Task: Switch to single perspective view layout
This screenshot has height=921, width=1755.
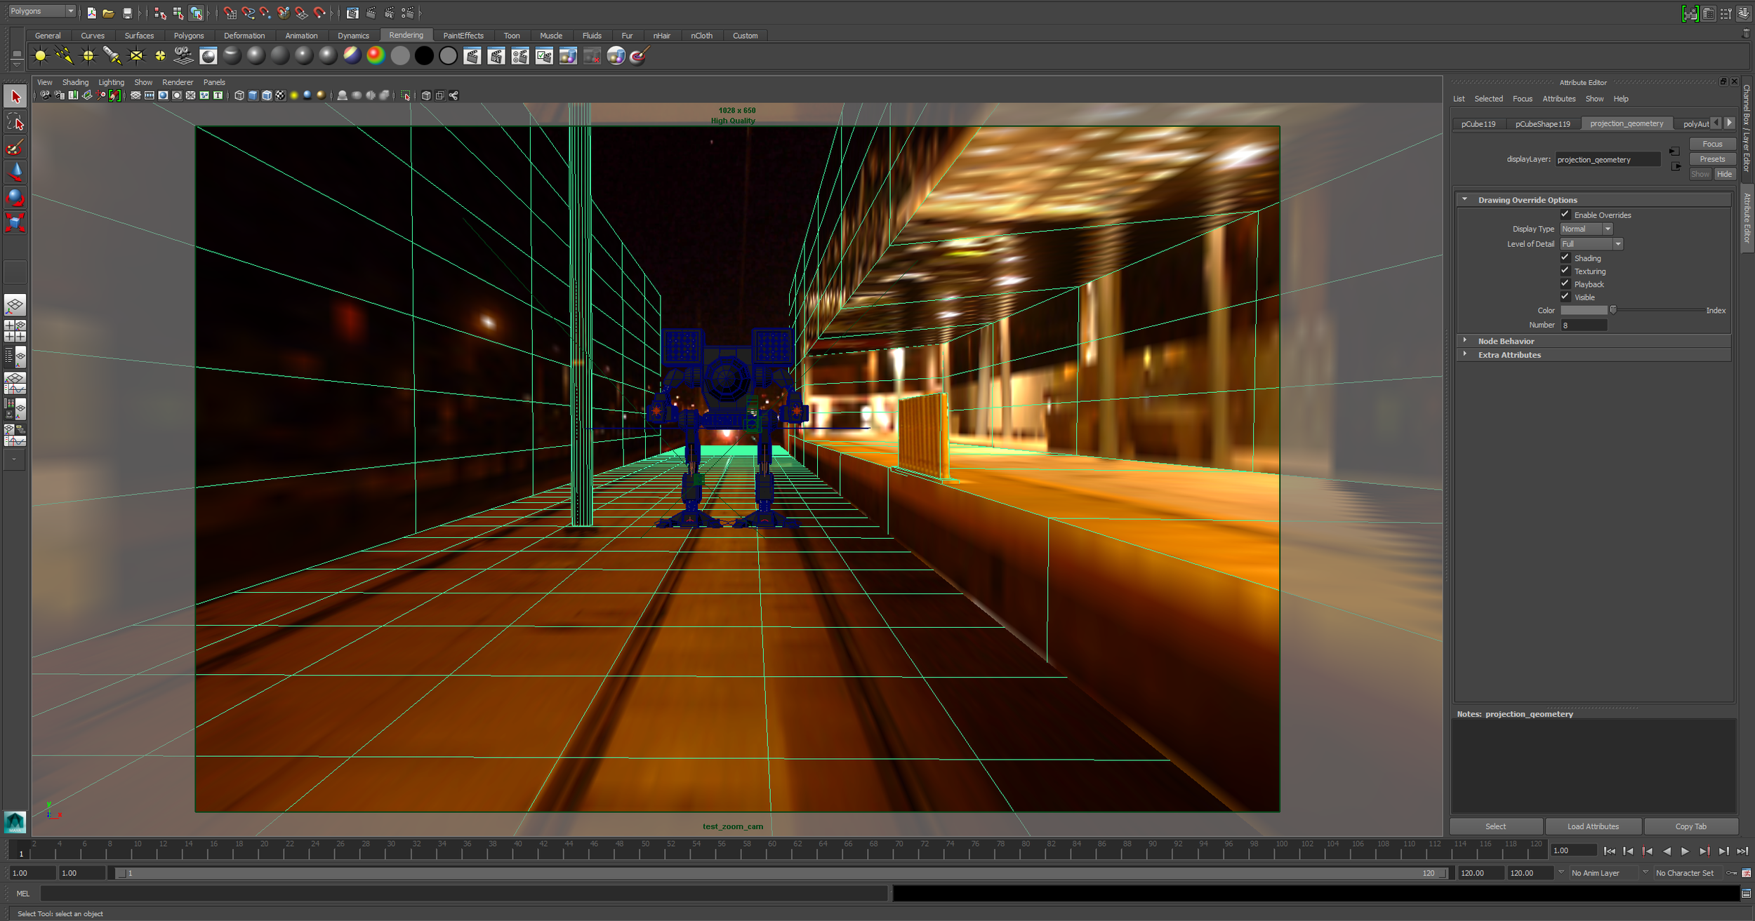Action: 15,305
